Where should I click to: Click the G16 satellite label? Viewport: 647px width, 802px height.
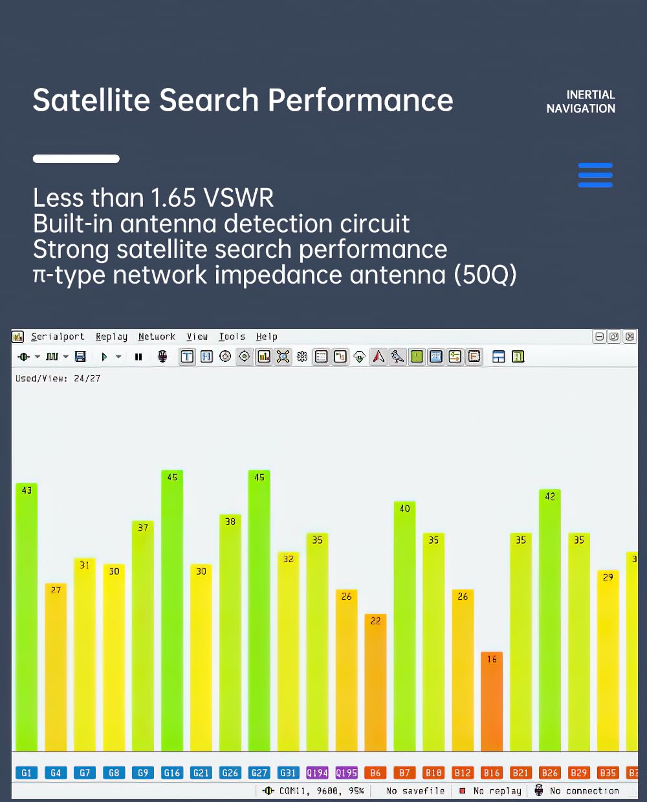click(171, 772)
